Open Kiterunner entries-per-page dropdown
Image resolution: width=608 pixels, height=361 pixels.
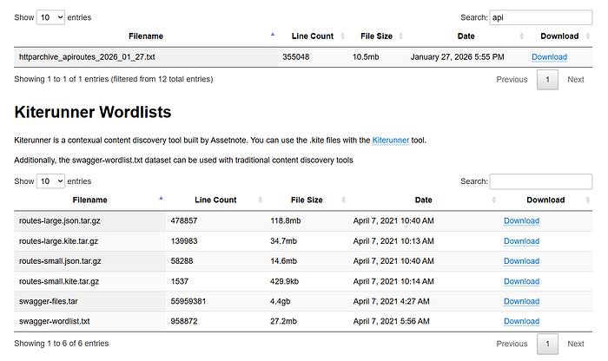(50, 180)
